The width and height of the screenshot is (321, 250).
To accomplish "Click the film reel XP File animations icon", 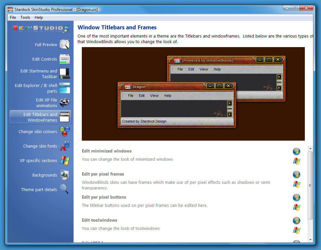I will click(x=64, y=103).
